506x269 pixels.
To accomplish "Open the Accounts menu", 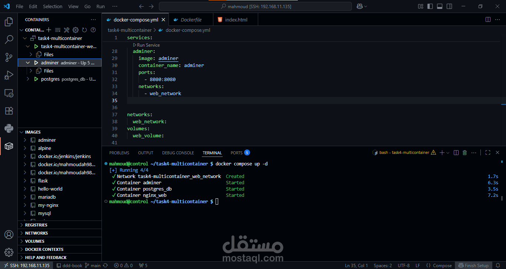I will pyautogui.click(x=9, y=235).
